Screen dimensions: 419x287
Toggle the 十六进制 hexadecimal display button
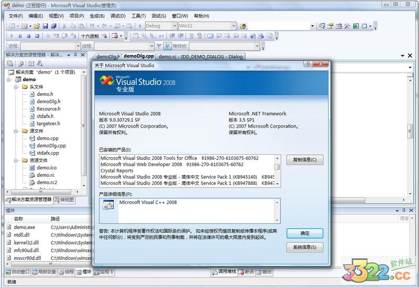point(90,36)
